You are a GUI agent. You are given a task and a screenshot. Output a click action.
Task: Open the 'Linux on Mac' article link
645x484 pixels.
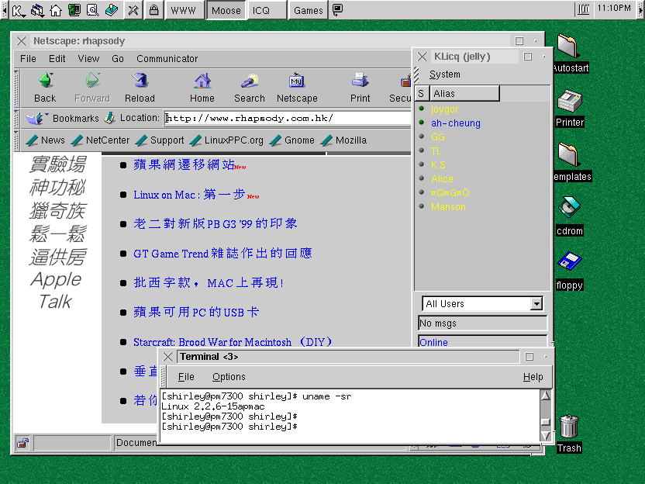pyautogui.click(x=188, y=195)
